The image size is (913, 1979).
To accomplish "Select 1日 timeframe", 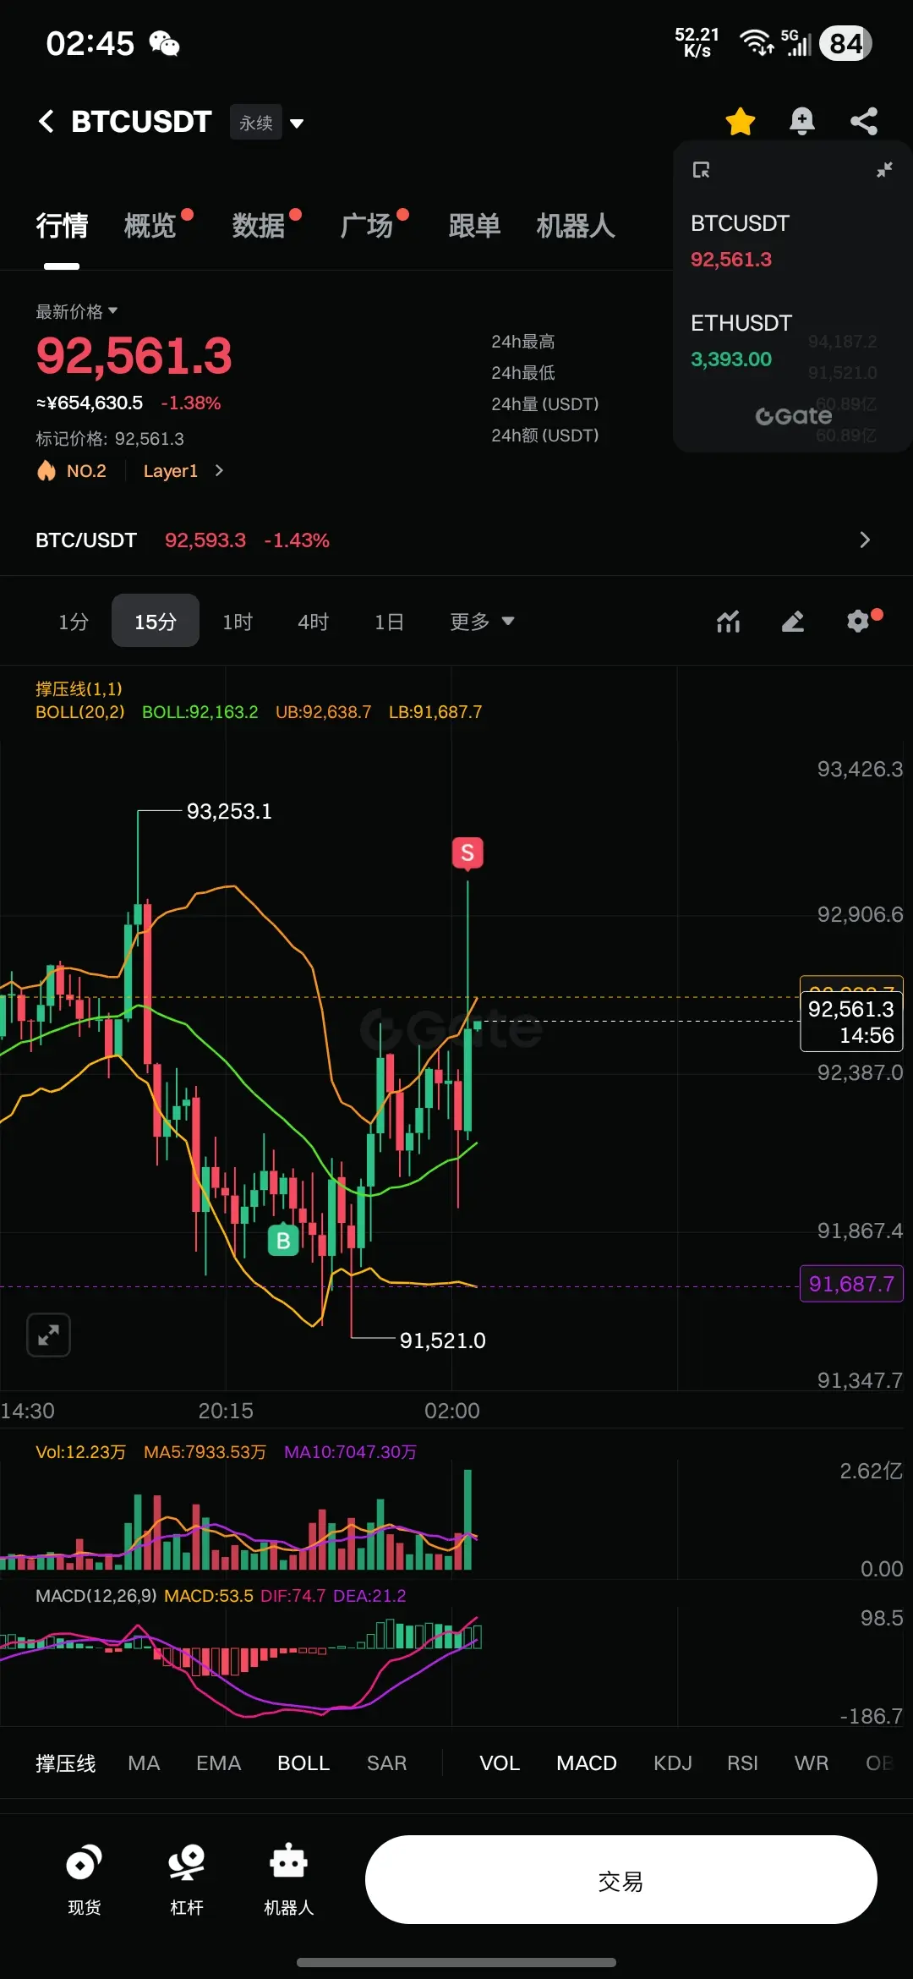I will coord(389,622).
